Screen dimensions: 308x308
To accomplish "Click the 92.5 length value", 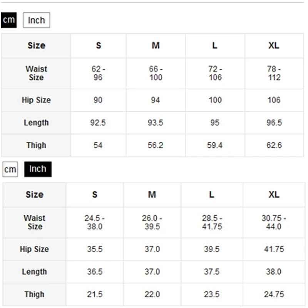I will 98,123.
